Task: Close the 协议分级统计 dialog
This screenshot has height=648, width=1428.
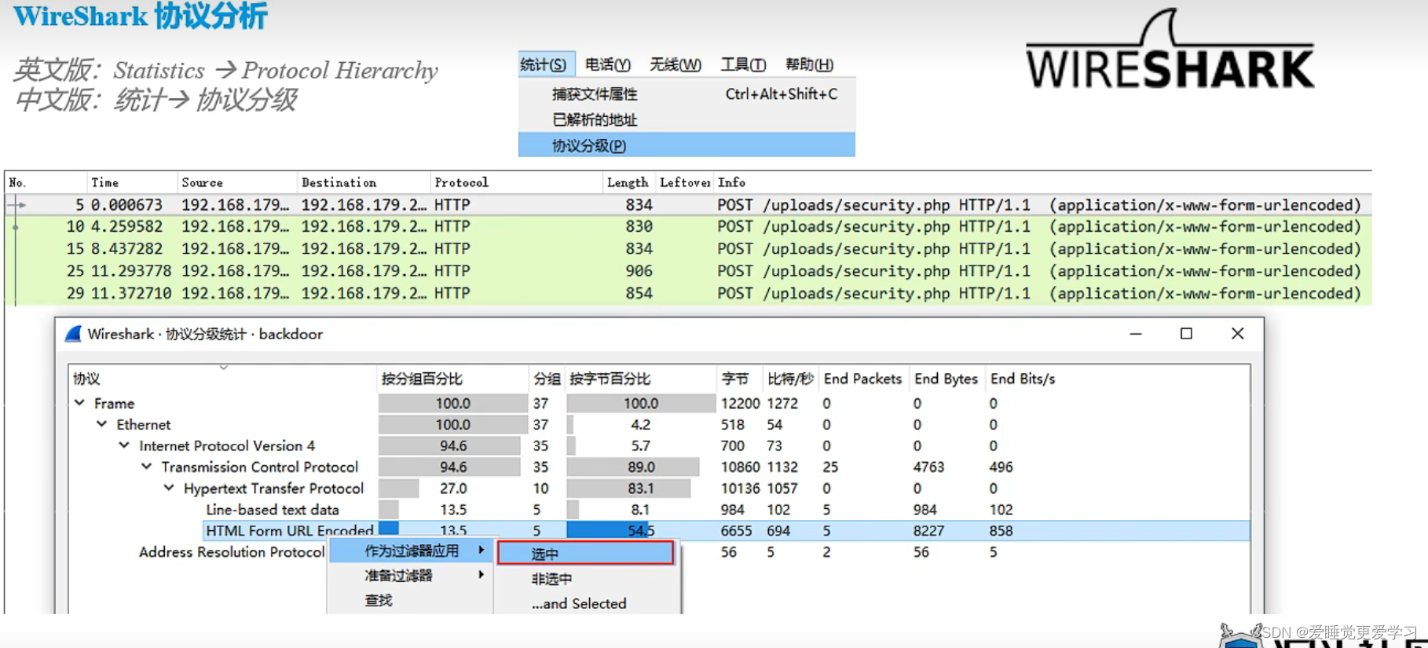Action: (1238, 334)
